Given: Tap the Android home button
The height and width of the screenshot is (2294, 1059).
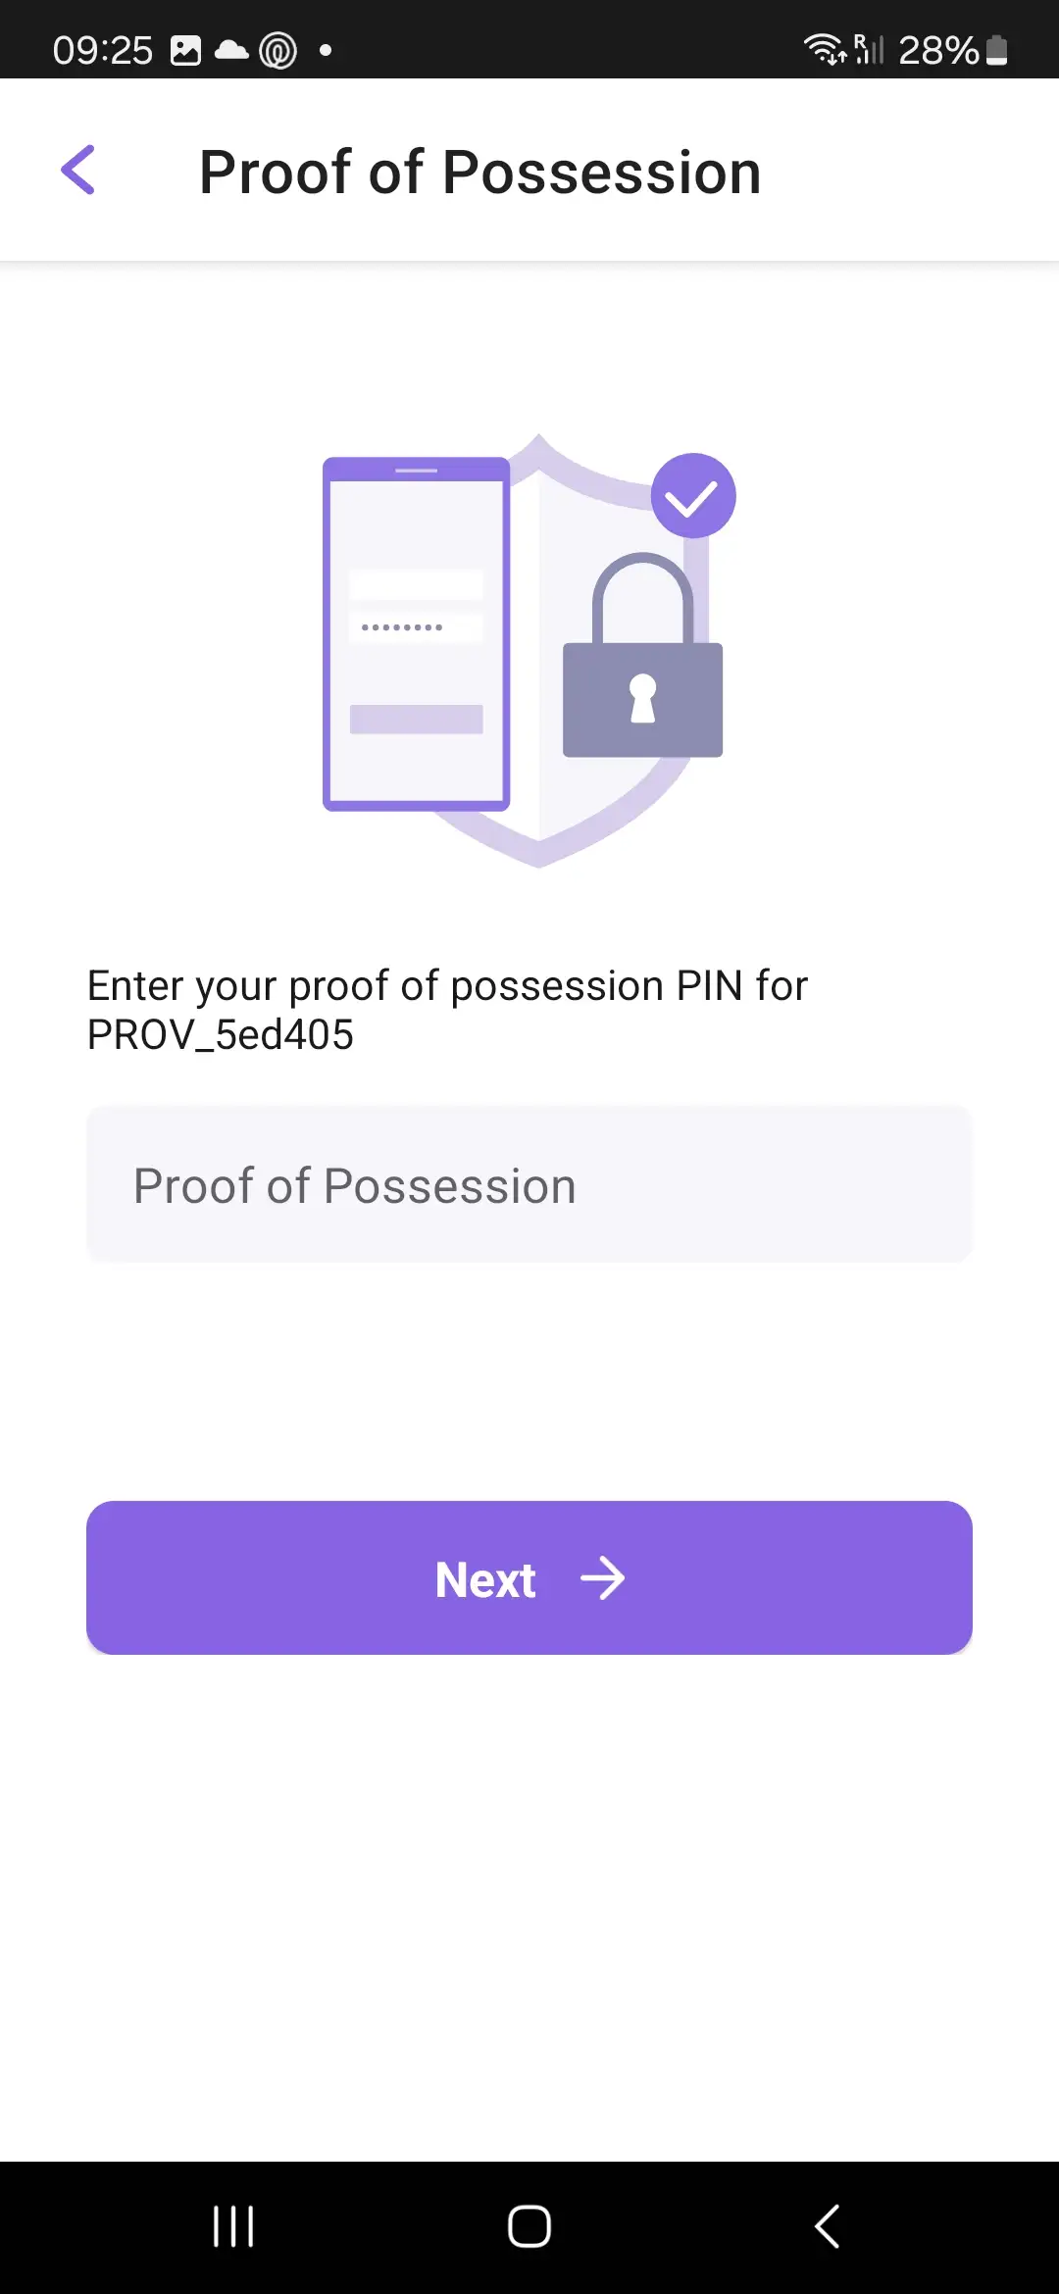Looking at the screenshot, I should pyautogui.click(x=529, y=2226).
